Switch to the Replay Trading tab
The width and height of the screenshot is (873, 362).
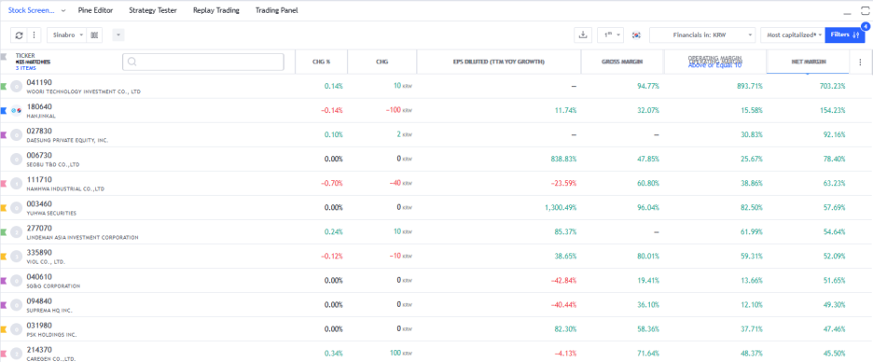216,10
